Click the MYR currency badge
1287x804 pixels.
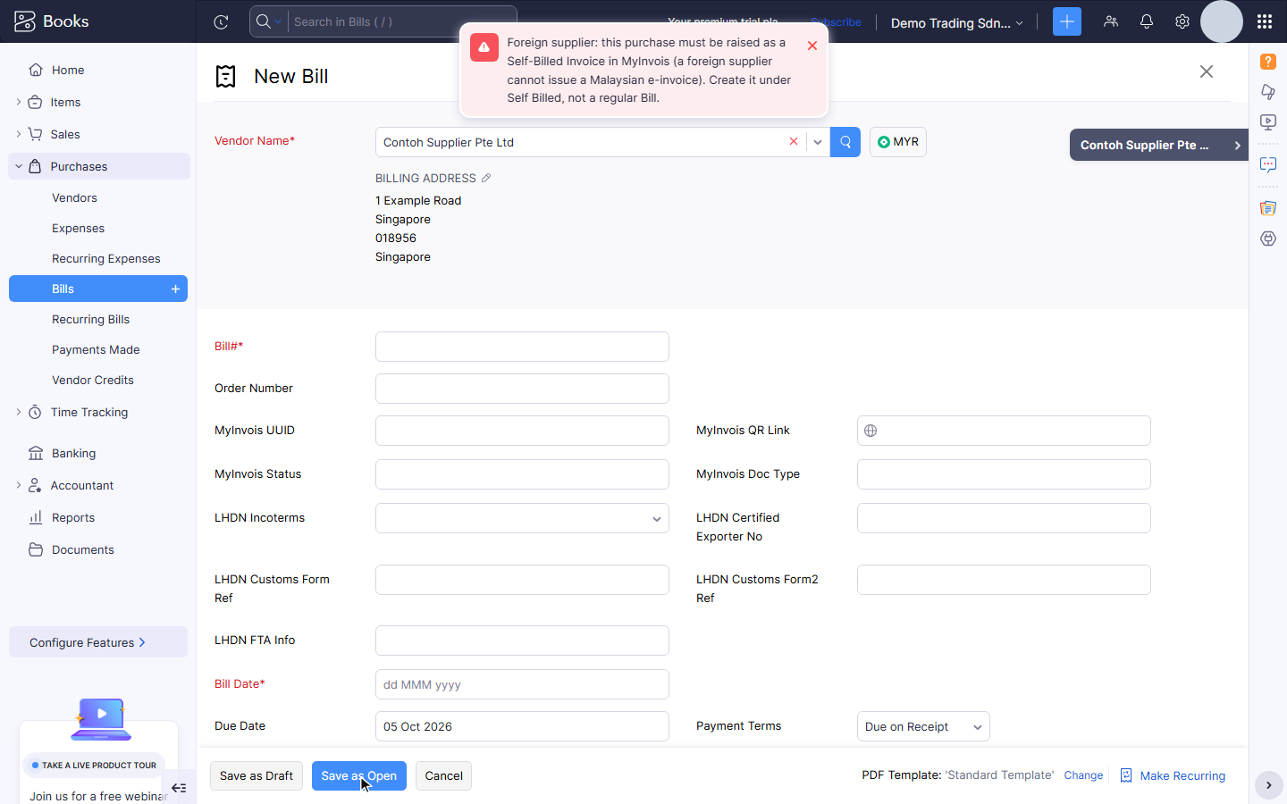(x=898, y=142)
